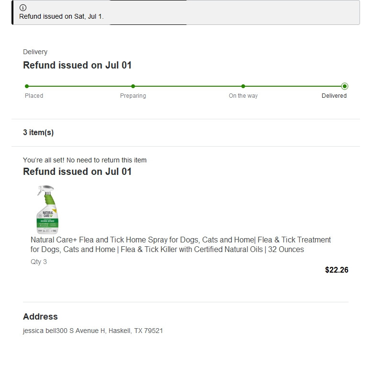
Task: Click "Refund issued on Sat, Jul 1." banner text
Action: [x=61, y=16]
